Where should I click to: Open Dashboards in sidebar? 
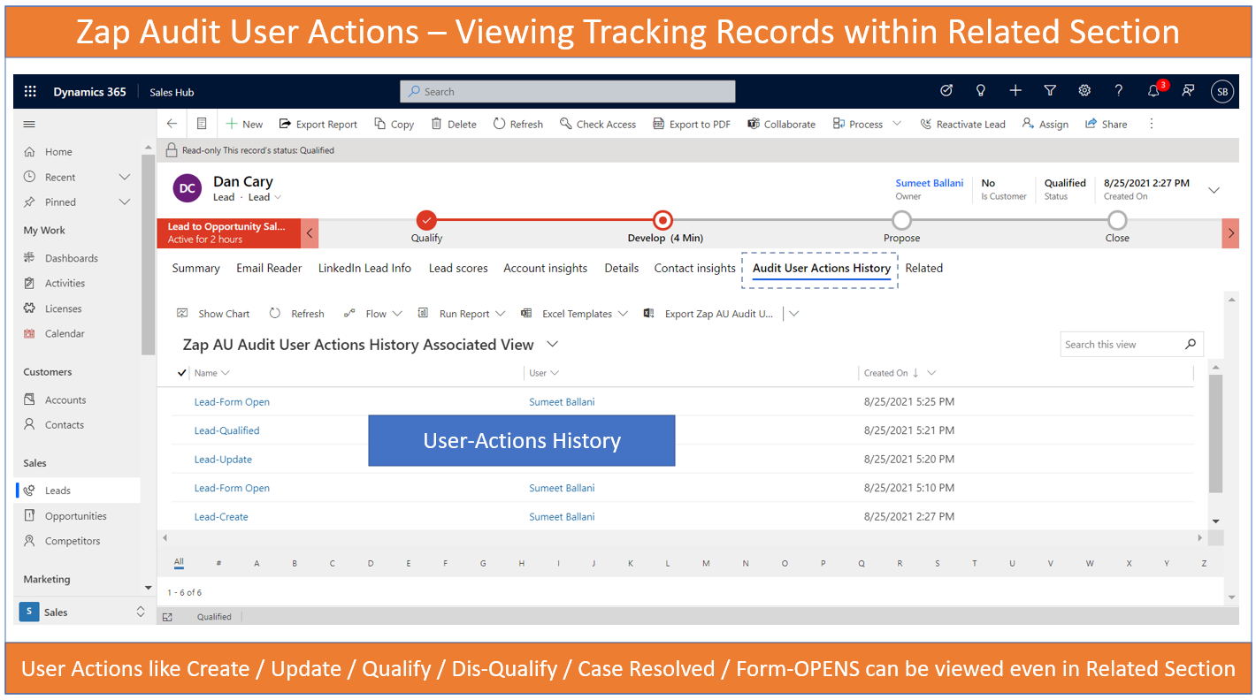72,258
